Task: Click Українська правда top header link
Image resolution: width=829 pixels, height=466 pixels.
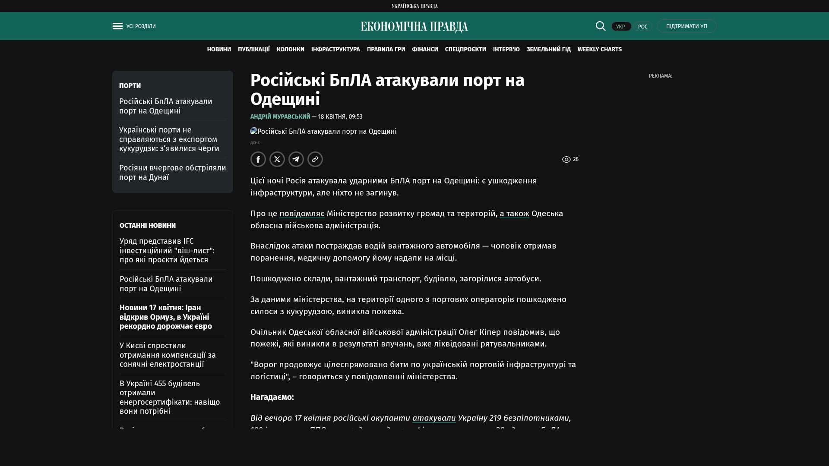Action: [x=414, y=6]
